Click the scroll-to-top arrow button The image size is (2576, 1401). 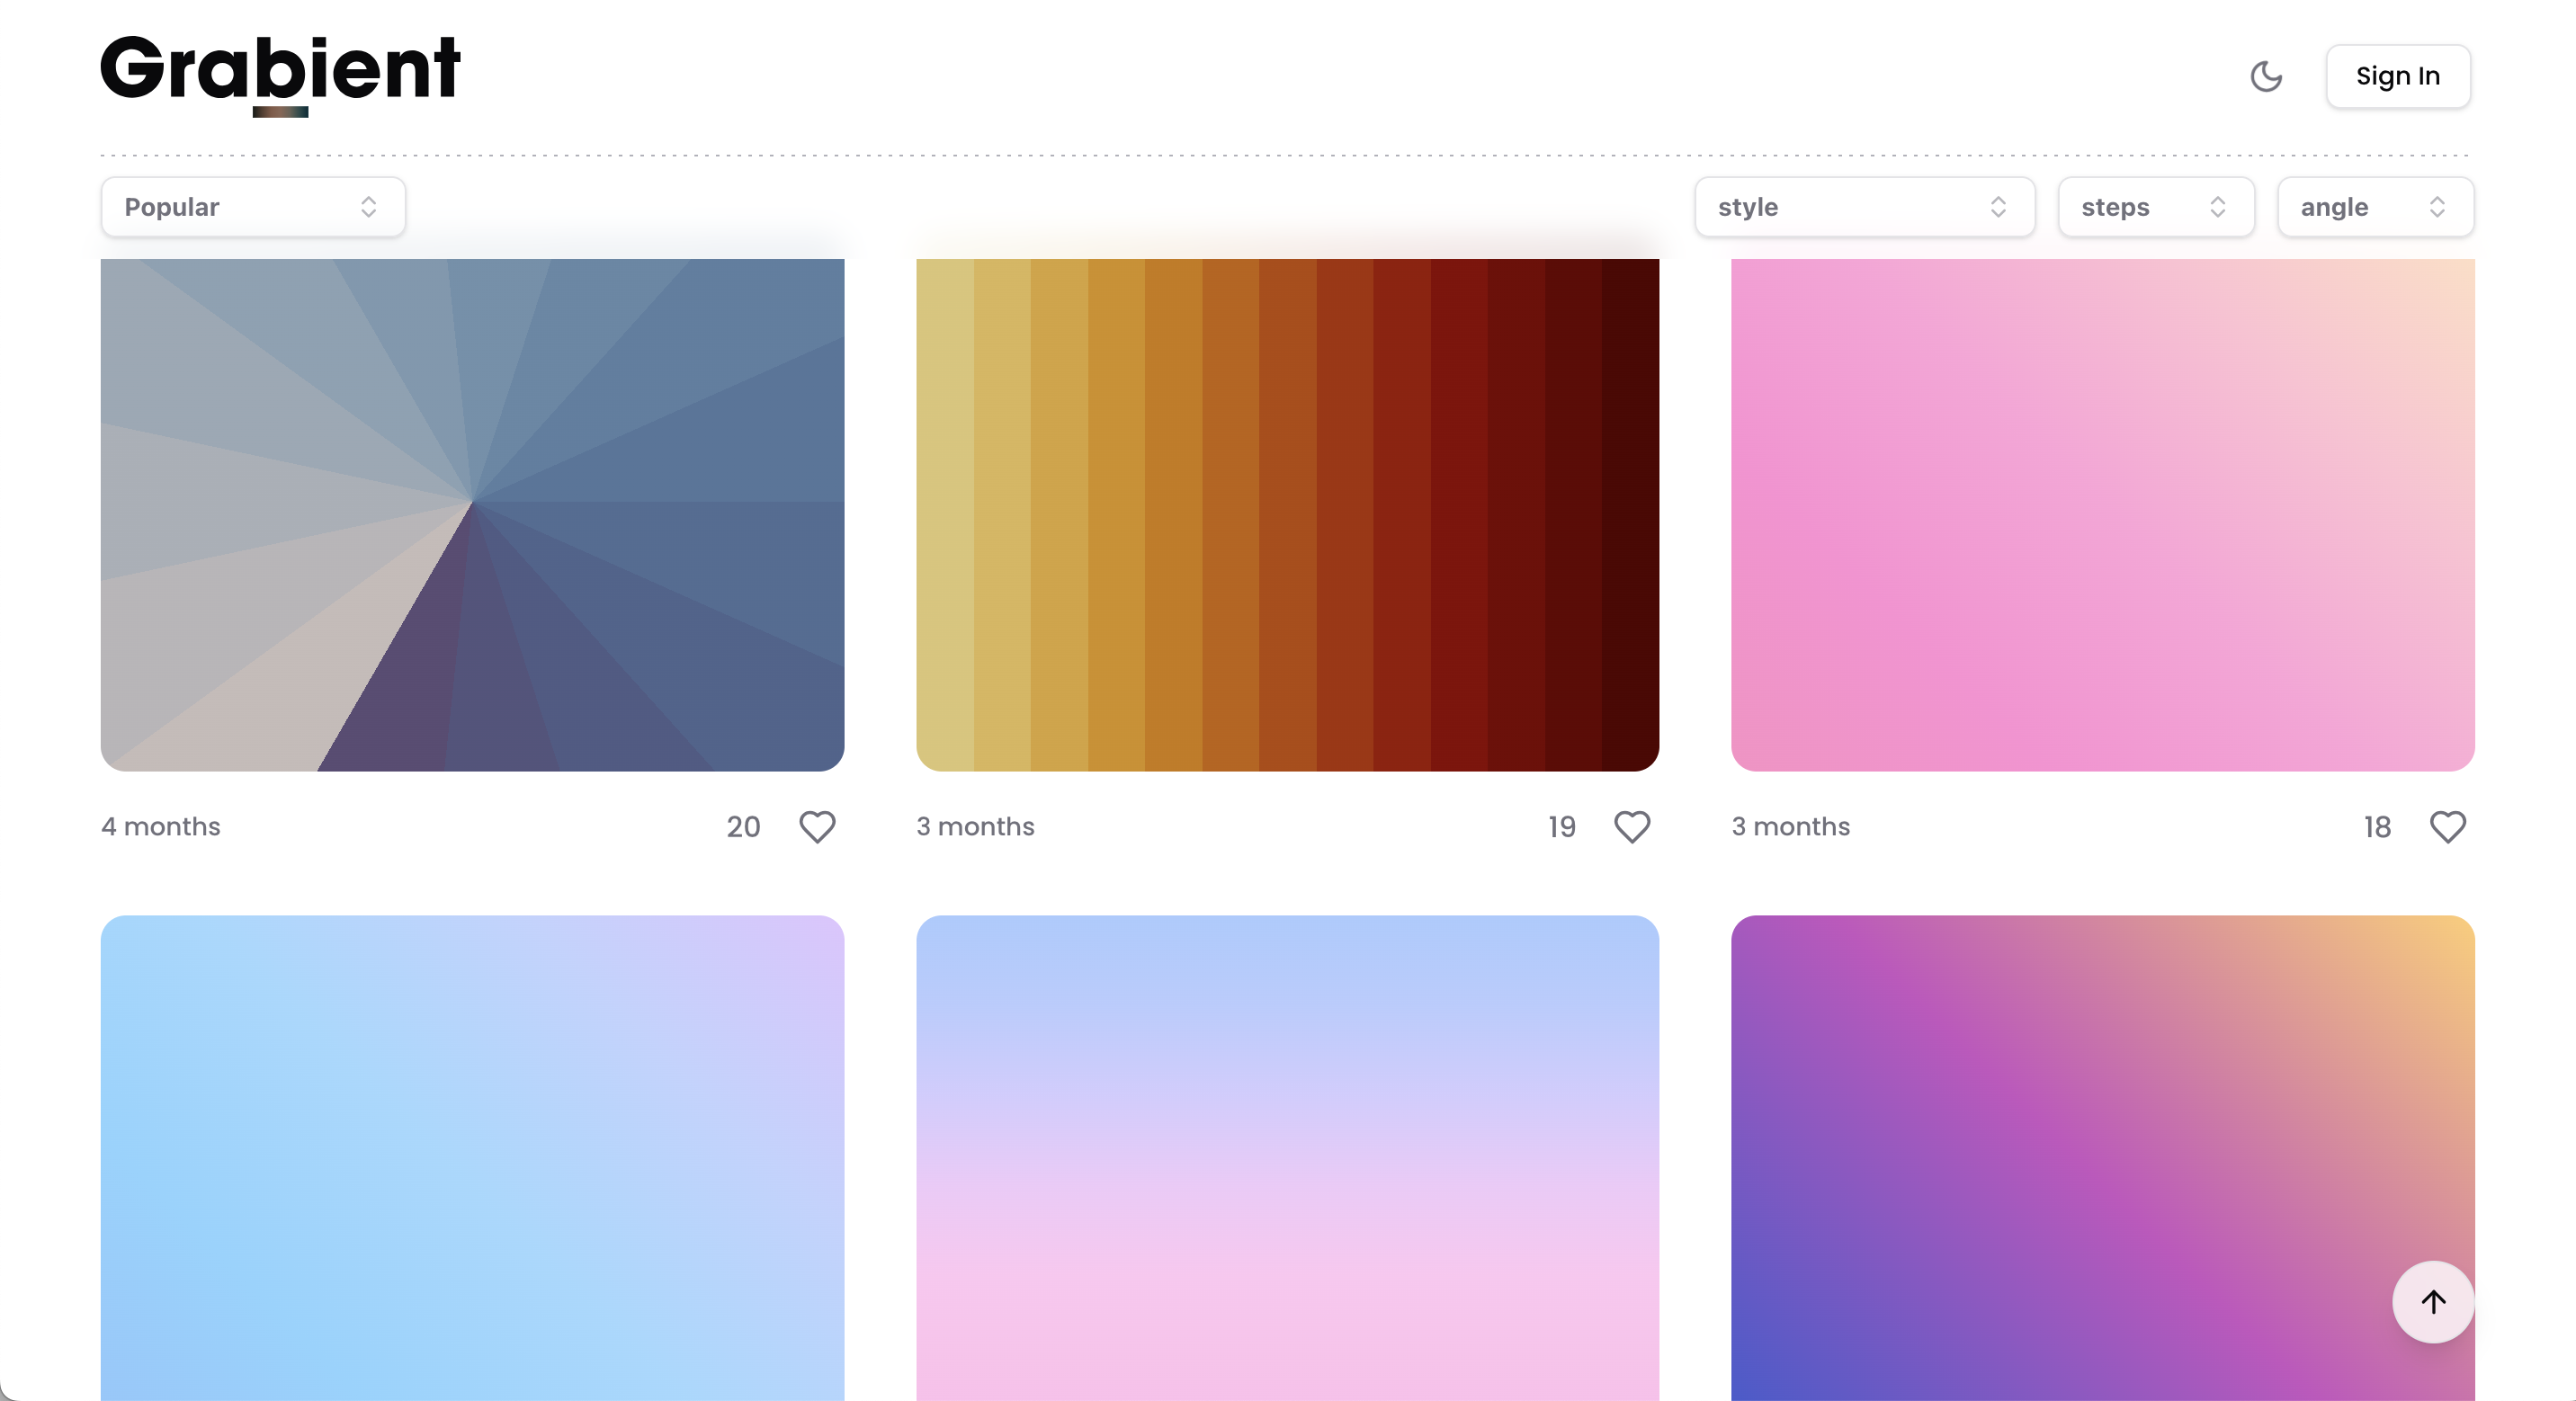pos(2433,1302)
